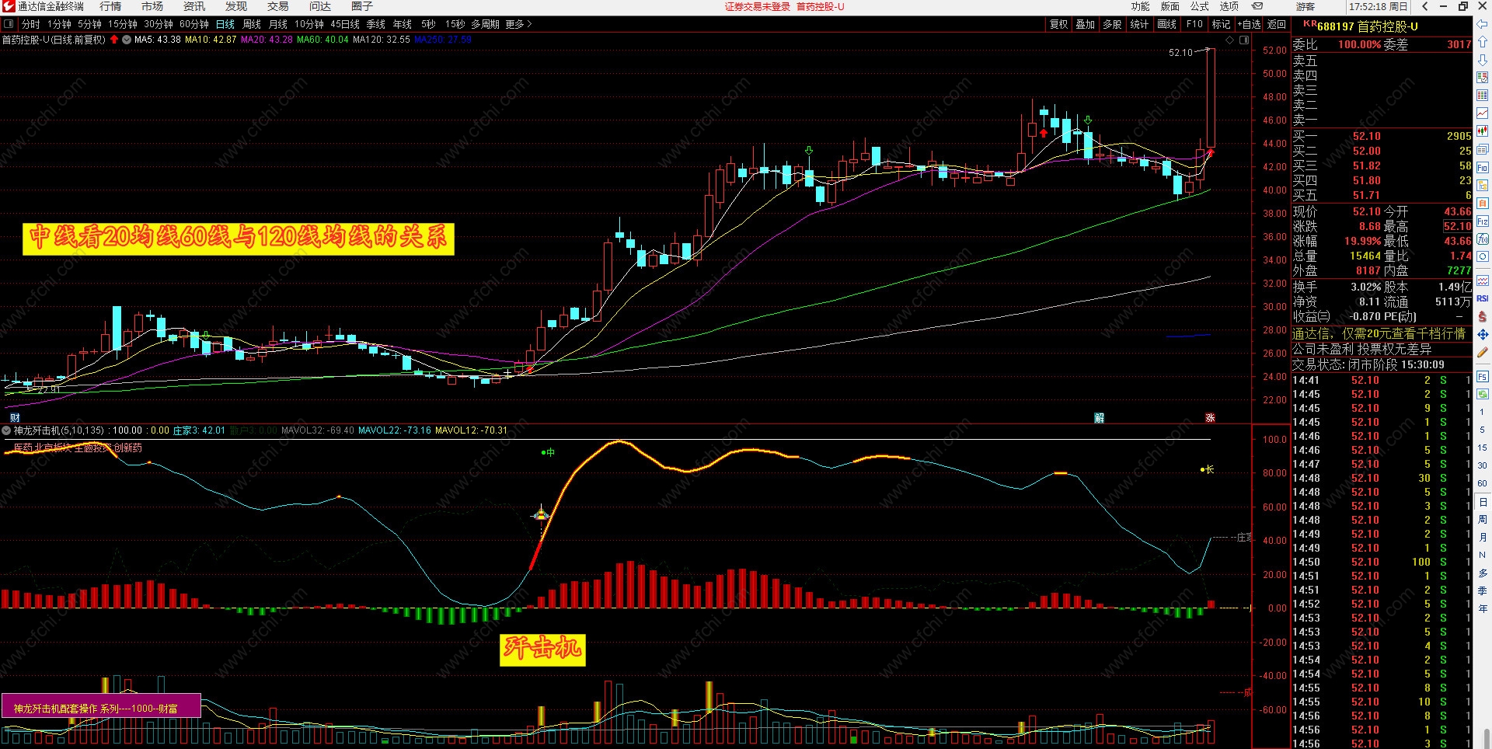Image resolution: width=1492 pixels, height=749 pixels.
Task: Click the 解 marker on the timeline
Action: coord(1099,418)
